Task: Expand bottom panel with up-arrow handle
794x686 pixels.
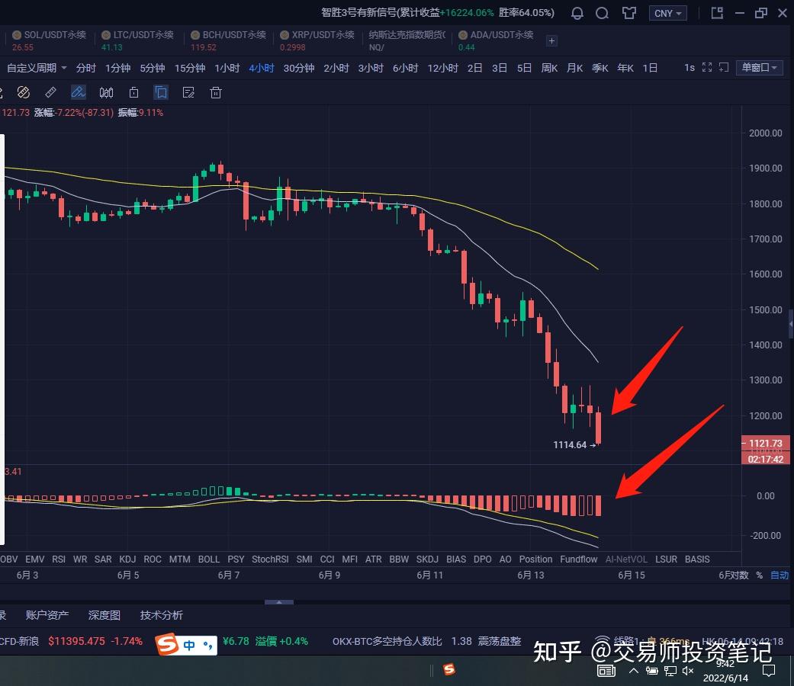Action: click(279, 602)
